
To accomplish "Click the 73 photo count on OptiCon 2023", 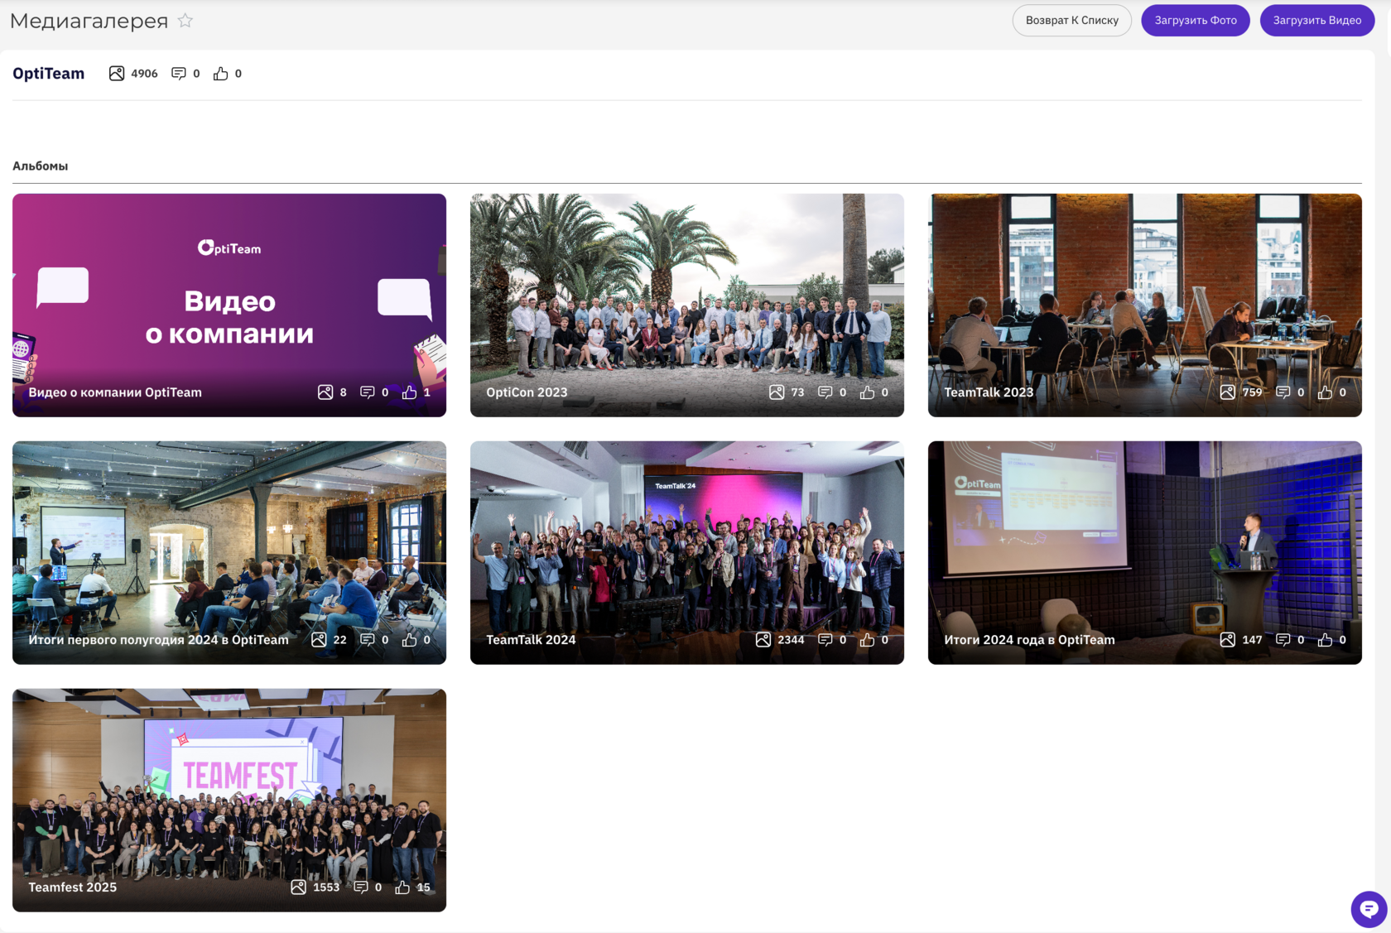I will (797, 392).
